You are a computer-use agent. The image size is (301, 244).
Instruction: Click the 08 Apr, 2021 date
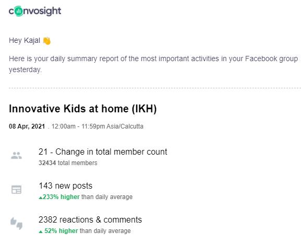click(27, 126)
